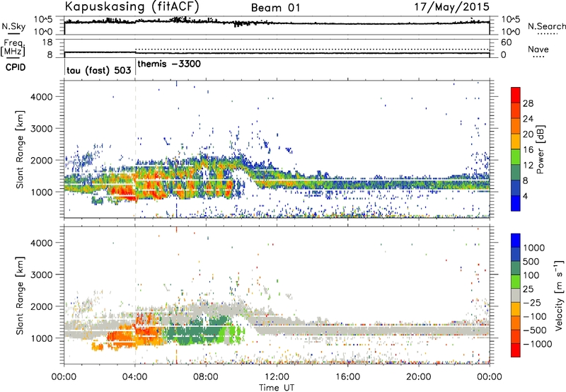Click the '28' label on Power scale
Screen dimensions: 566x392
(528, 103)
